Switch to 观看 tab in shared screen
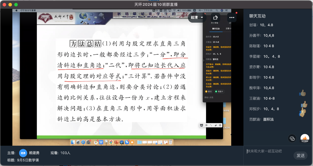 [x=228, y=29]
